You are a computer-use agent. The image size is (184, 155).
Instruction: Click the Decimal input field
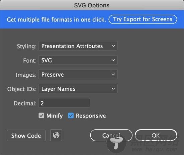click(64, 103)
